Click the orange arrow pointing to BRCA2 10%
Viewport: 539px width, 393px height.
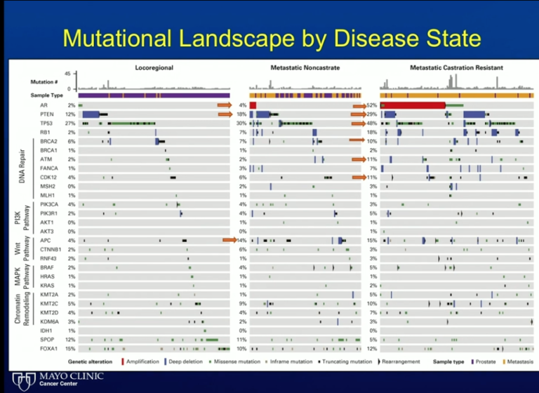pos(357,141)
